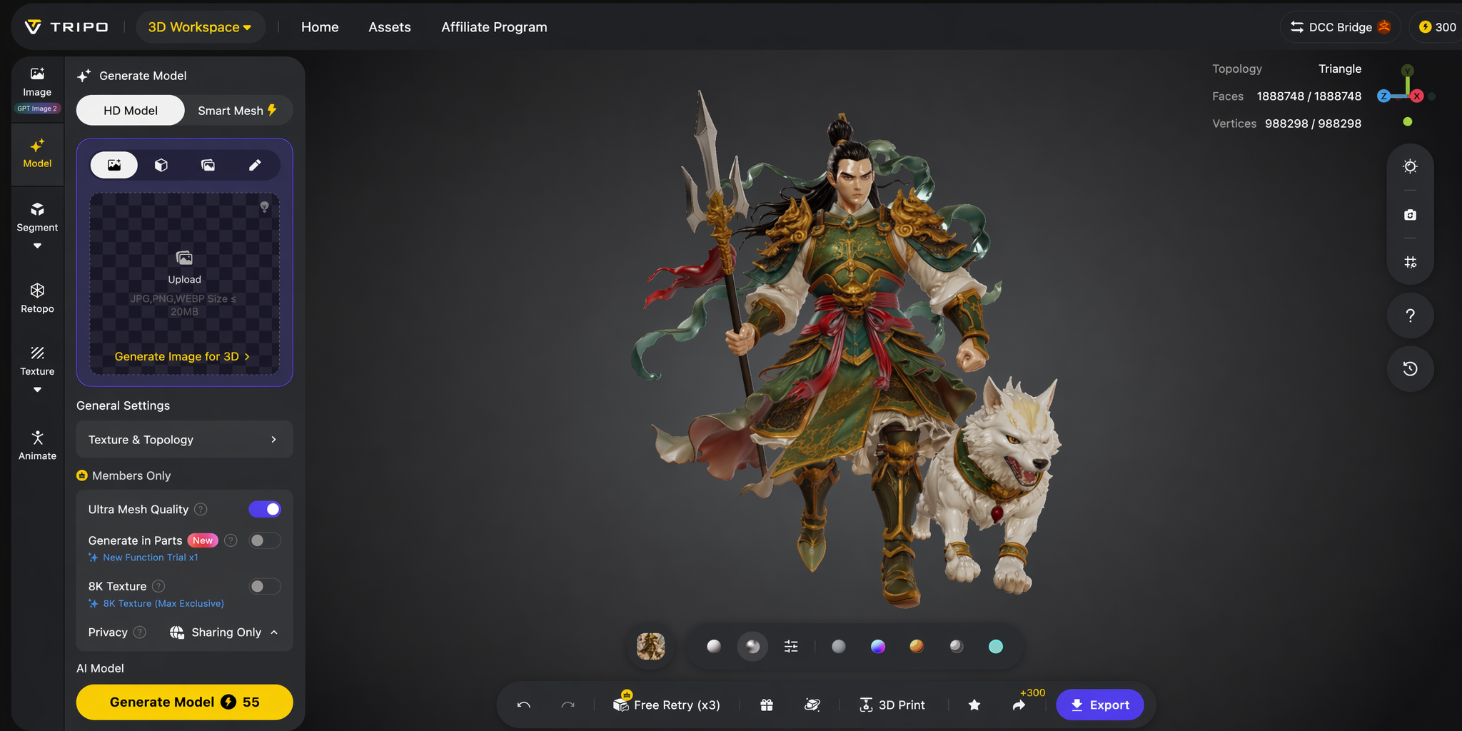This screenshot has width=1462, height=731.
Task: Toggle the grid display icon
Action: click(1410, 262)
